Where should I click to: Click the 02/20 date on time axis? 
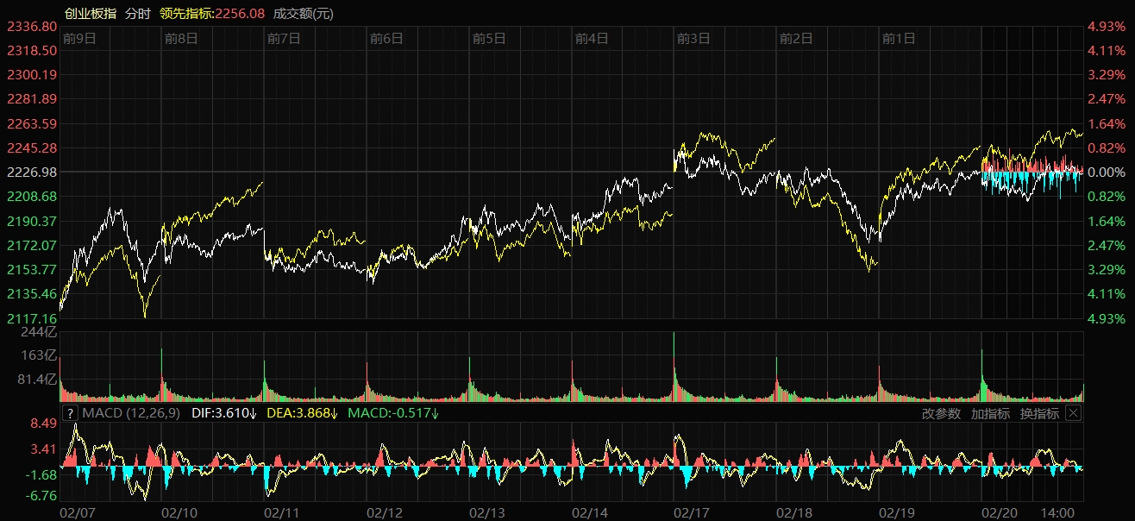(x=999, y=512)
